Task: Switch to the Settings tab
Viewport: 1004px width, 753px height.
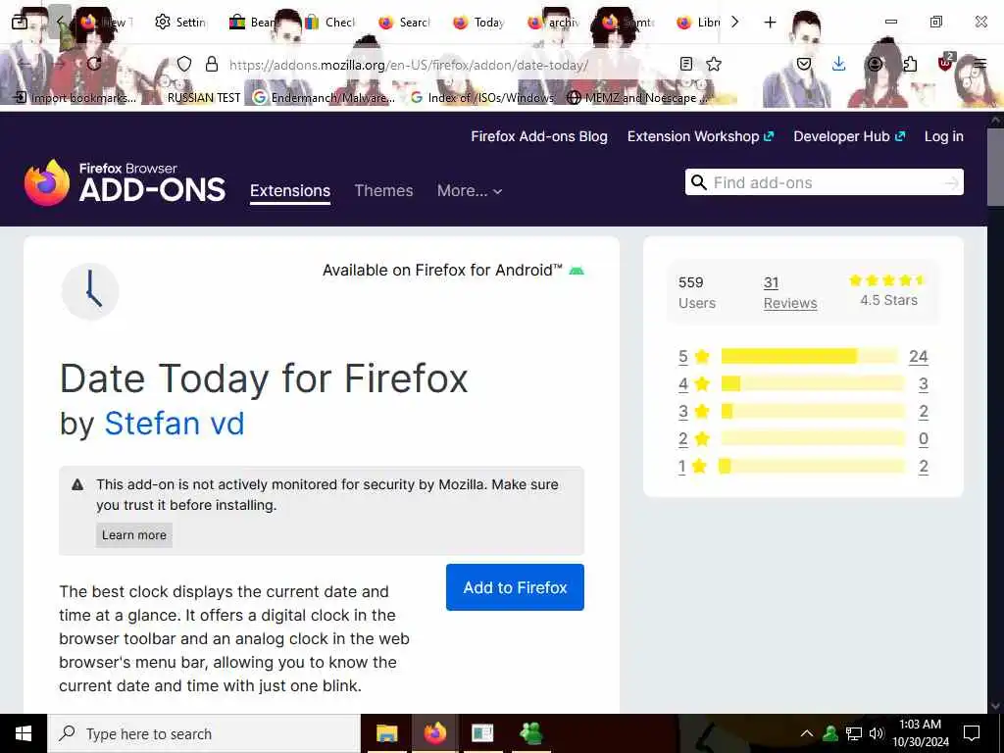Action: [180, 23]
